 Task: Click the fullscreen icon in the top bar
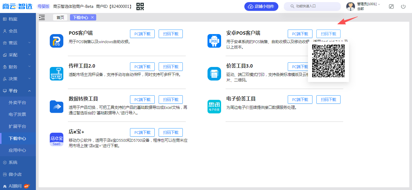tap(391, 6)
